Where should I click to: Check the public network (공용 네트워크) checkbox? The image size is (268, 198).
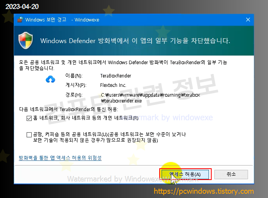point(29,135)
